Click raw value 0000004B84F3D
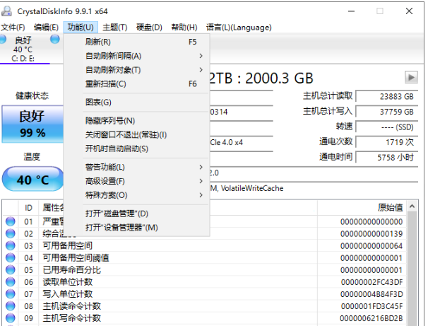Image resolution: width=428 pixels, height=326 pixels. coord(371,294)
